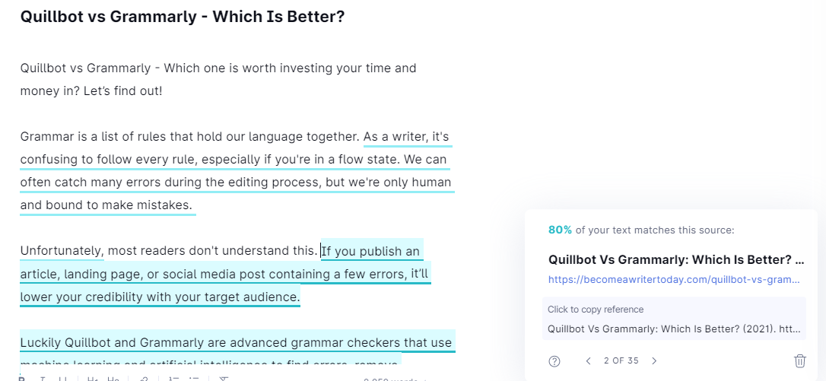The height and width of the screenshot is (381, 826).
Task: Delete this source with the trash icon
Action: 800,360
